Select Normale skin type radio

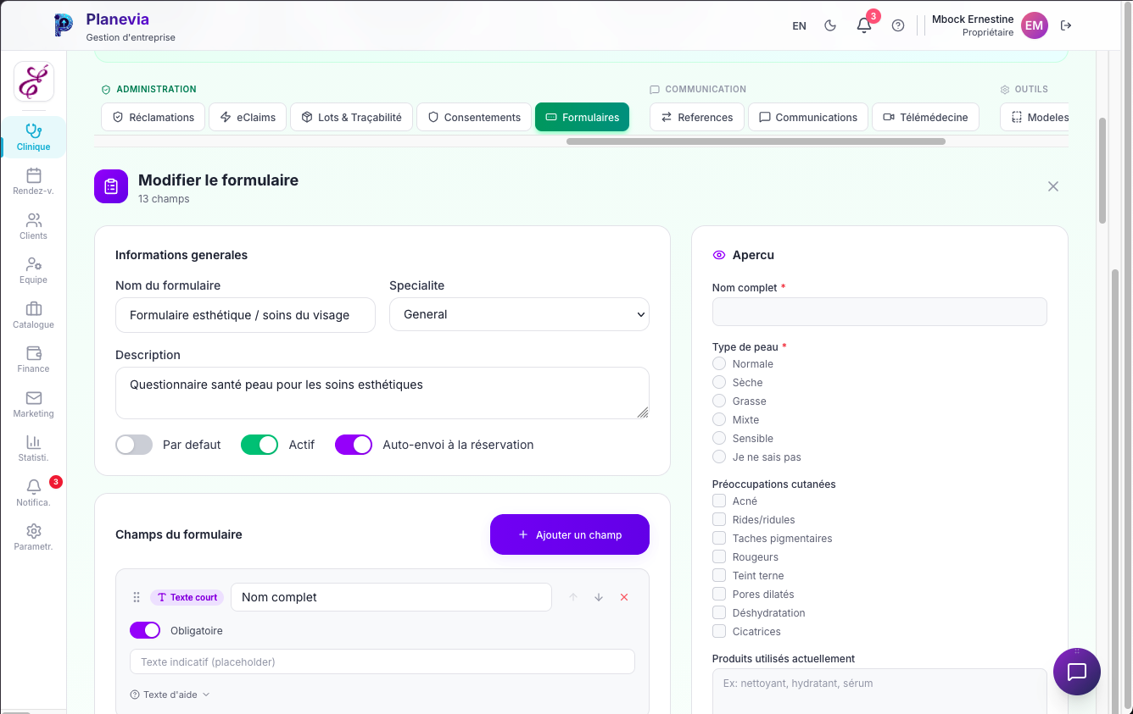pyautogui.click(x=719, y=363)
